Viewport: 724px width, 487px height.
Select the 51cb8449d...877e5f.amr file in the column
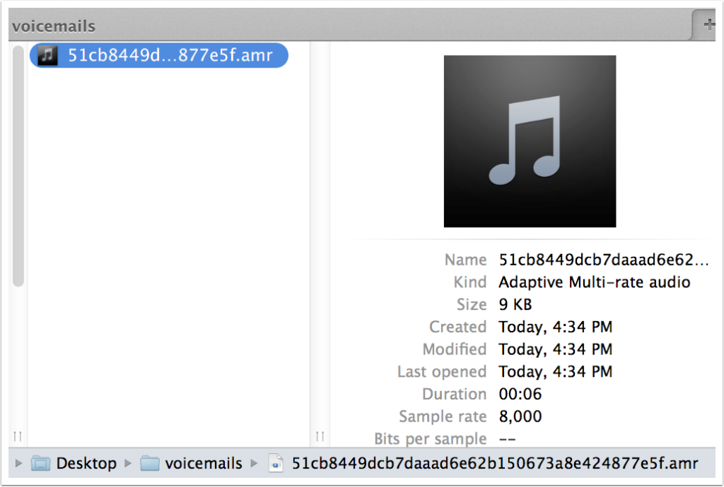point(170,55)
